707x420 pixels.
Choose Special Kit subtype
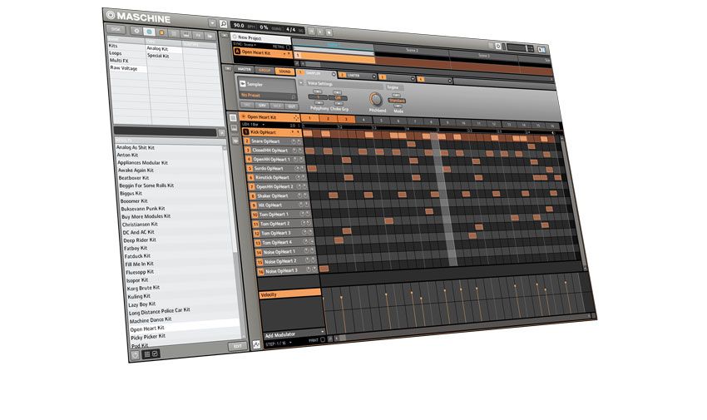coord(158,56)
